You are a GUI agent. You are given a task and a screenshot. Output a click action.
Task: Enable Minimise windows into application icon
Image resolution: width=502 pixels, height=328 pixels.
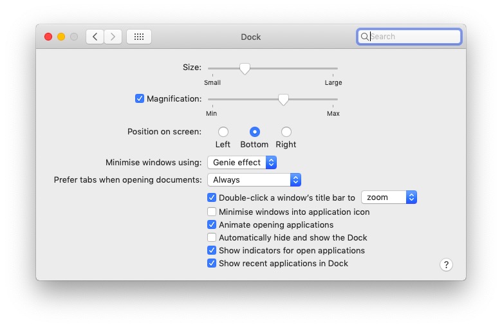[212, 212]
